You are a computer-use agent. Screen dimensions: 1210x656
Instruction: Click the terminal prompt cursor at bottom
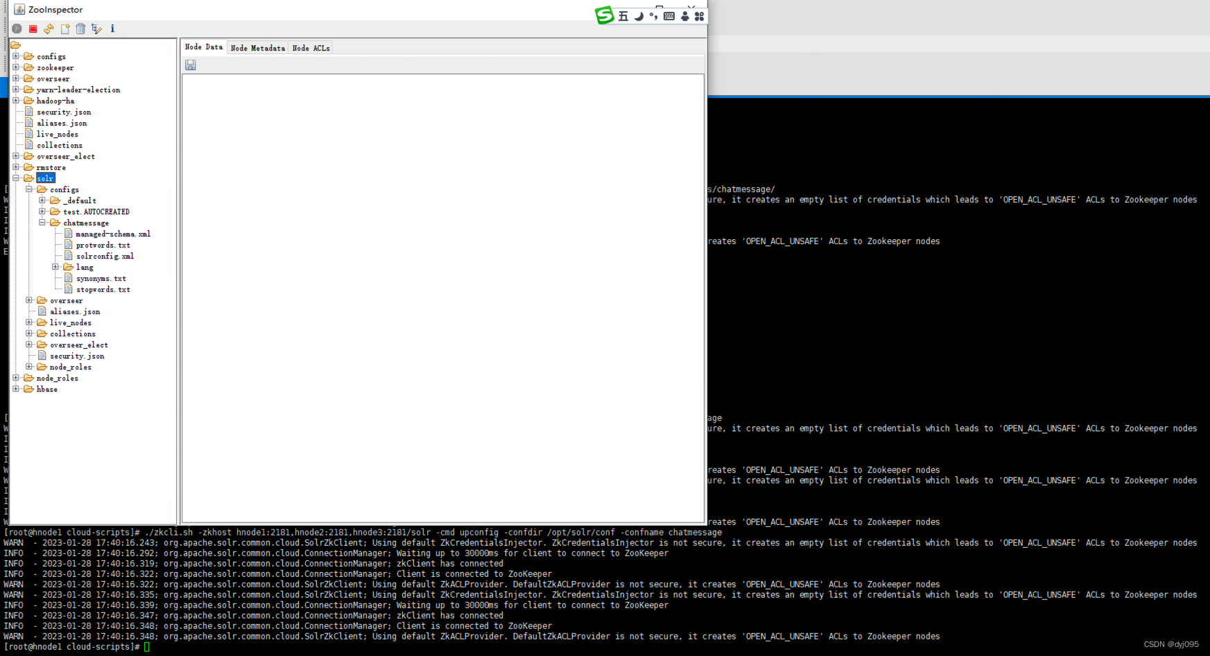[147, 646]
